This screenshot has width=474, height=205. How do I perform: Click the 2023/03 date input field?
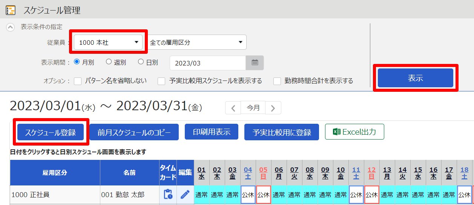tap(208, 63)
